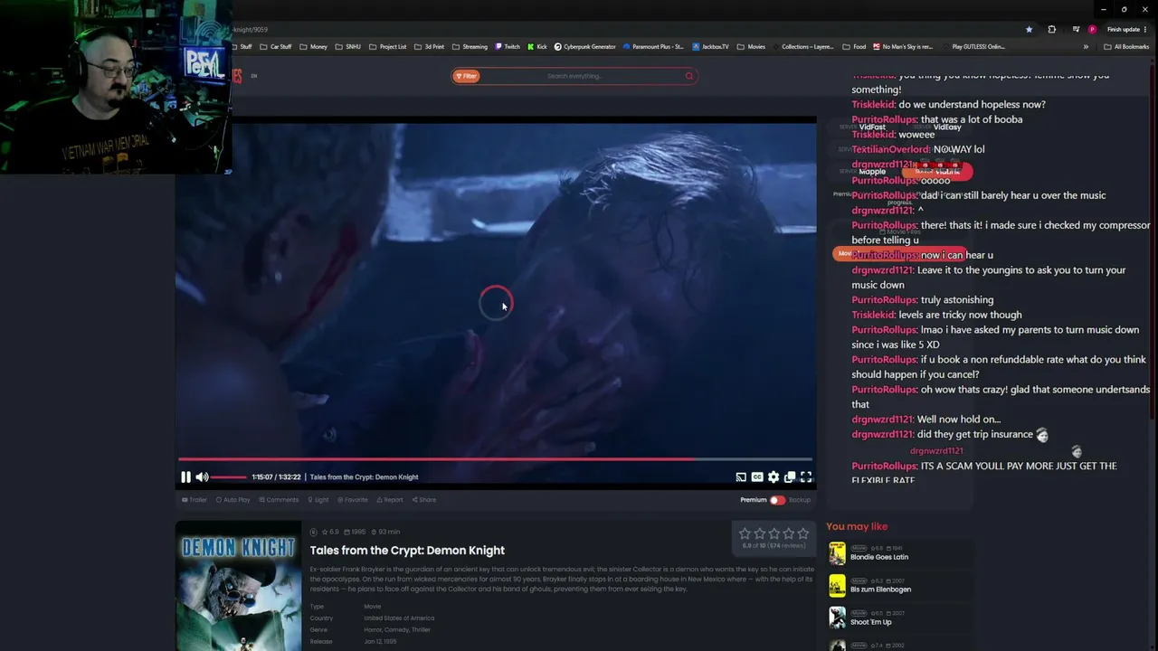Click the Shoot 'Em Up thumbnail

(837, 618)
